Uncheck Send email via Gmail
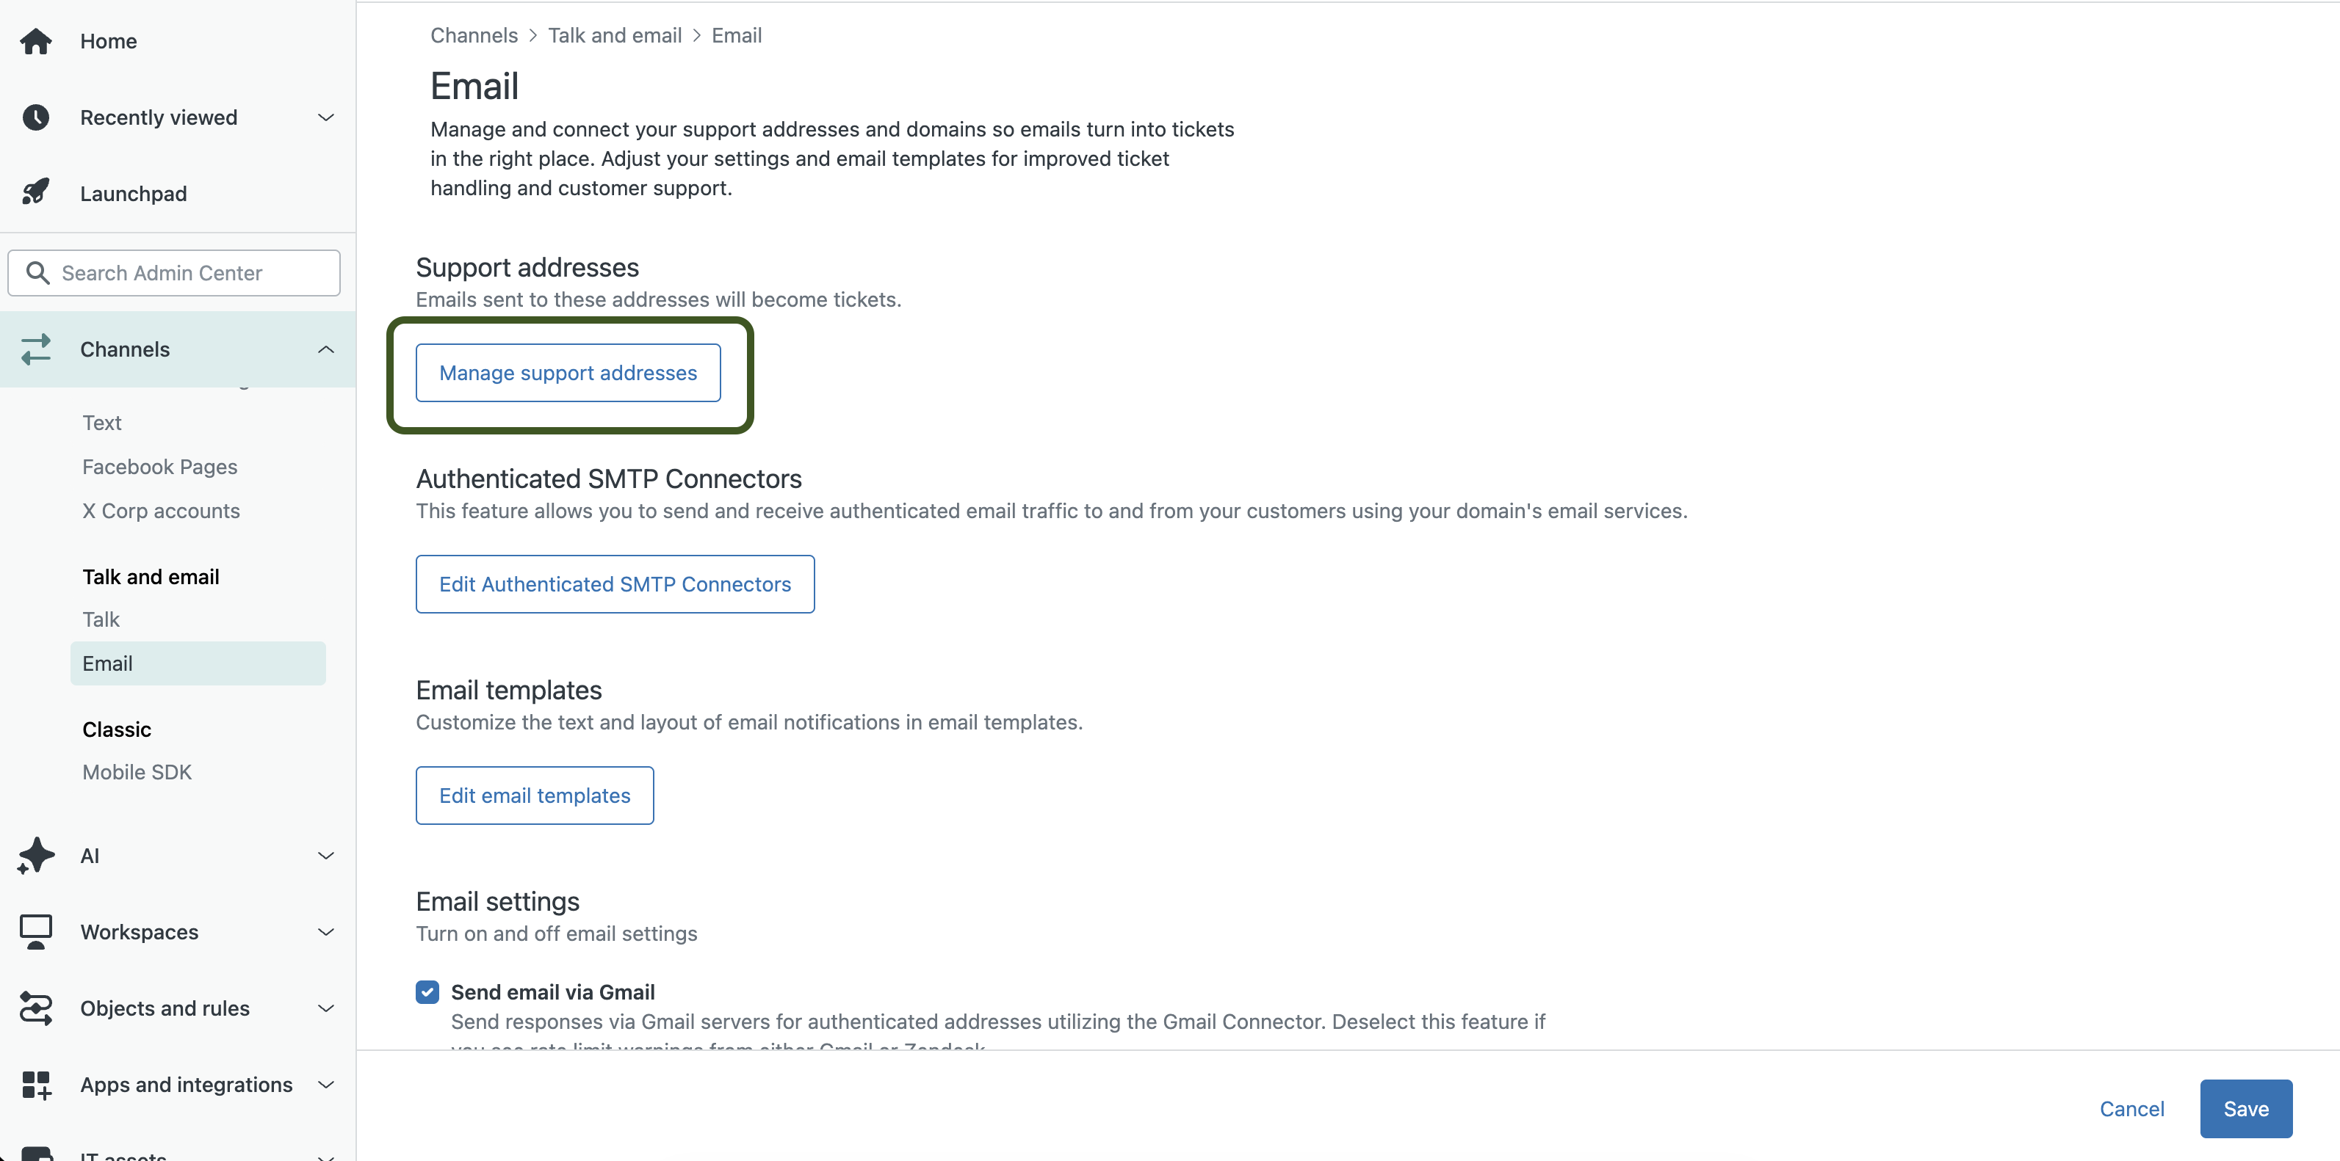The height and width of the screenshot is (1161, 2340). point(427,991)
